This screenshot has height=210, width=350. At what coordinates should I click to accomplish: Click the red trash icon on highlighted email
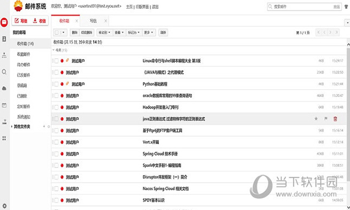point(335,119)
